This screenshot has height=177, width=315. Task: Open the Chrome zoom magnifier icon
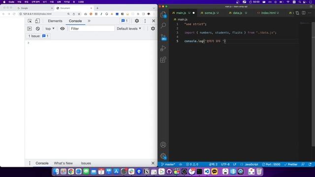point(68,14)
